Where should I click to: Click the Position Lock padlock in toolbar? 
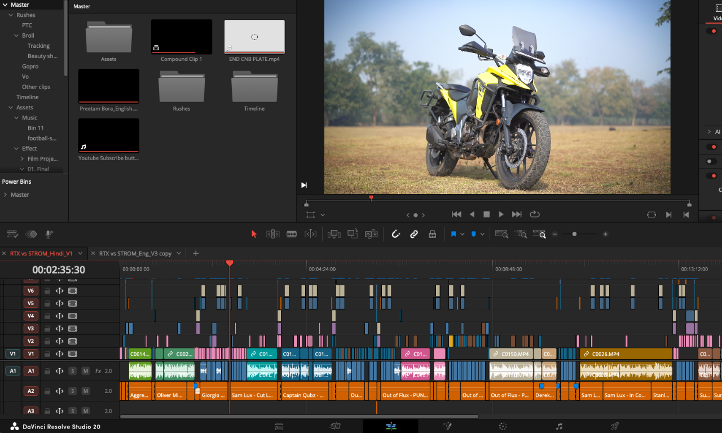[x=432, y=234]
